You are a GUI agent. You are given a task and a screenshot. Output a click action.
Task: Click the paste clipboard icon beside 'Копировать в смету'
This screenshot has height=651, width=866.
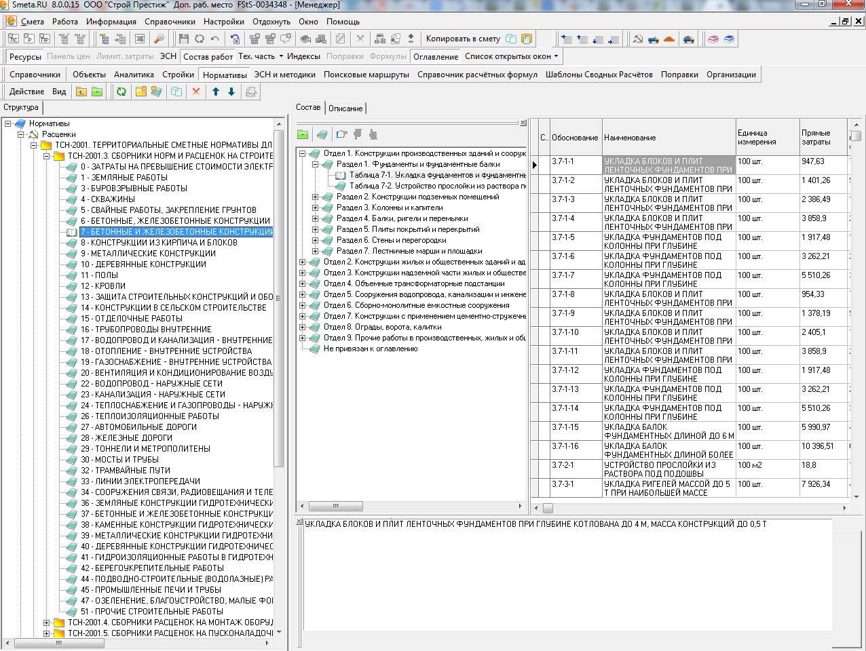click(x=527, y=39)
